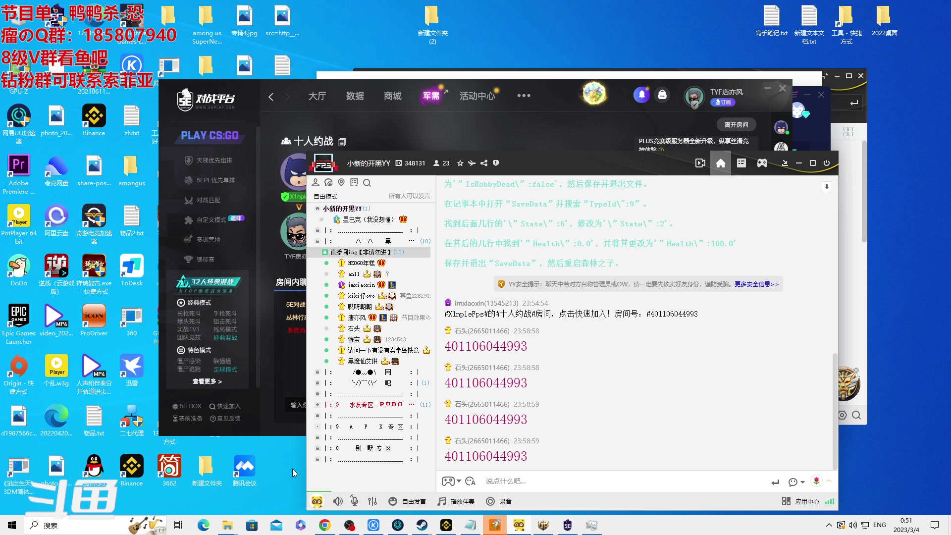Open 意见反馈 feedback in 5E
The height and width of the screenshot is (535, 951).
pyautogui.click(x=225, y=419)
